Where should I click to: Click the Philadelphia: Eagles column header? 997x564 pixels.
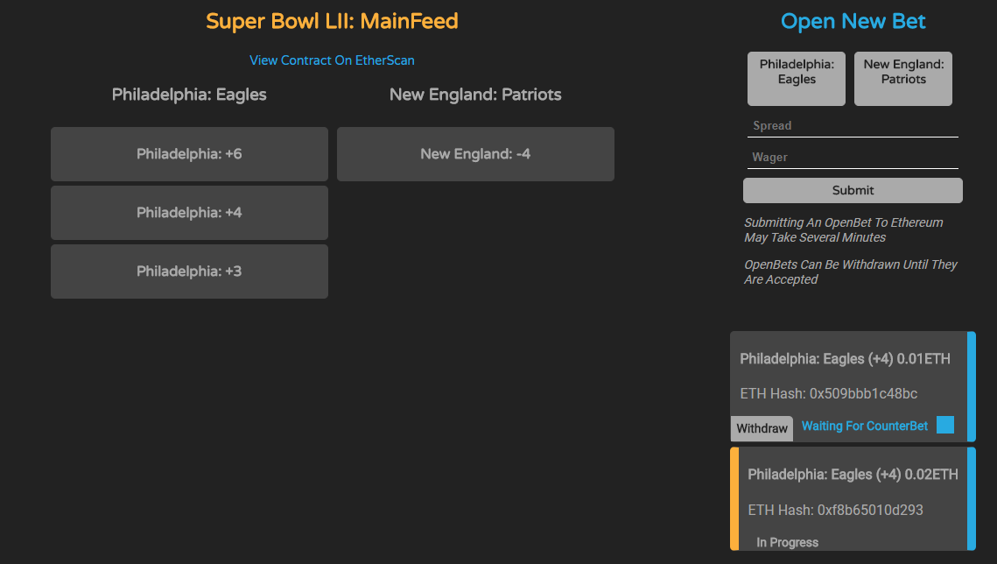pos(189,95)
